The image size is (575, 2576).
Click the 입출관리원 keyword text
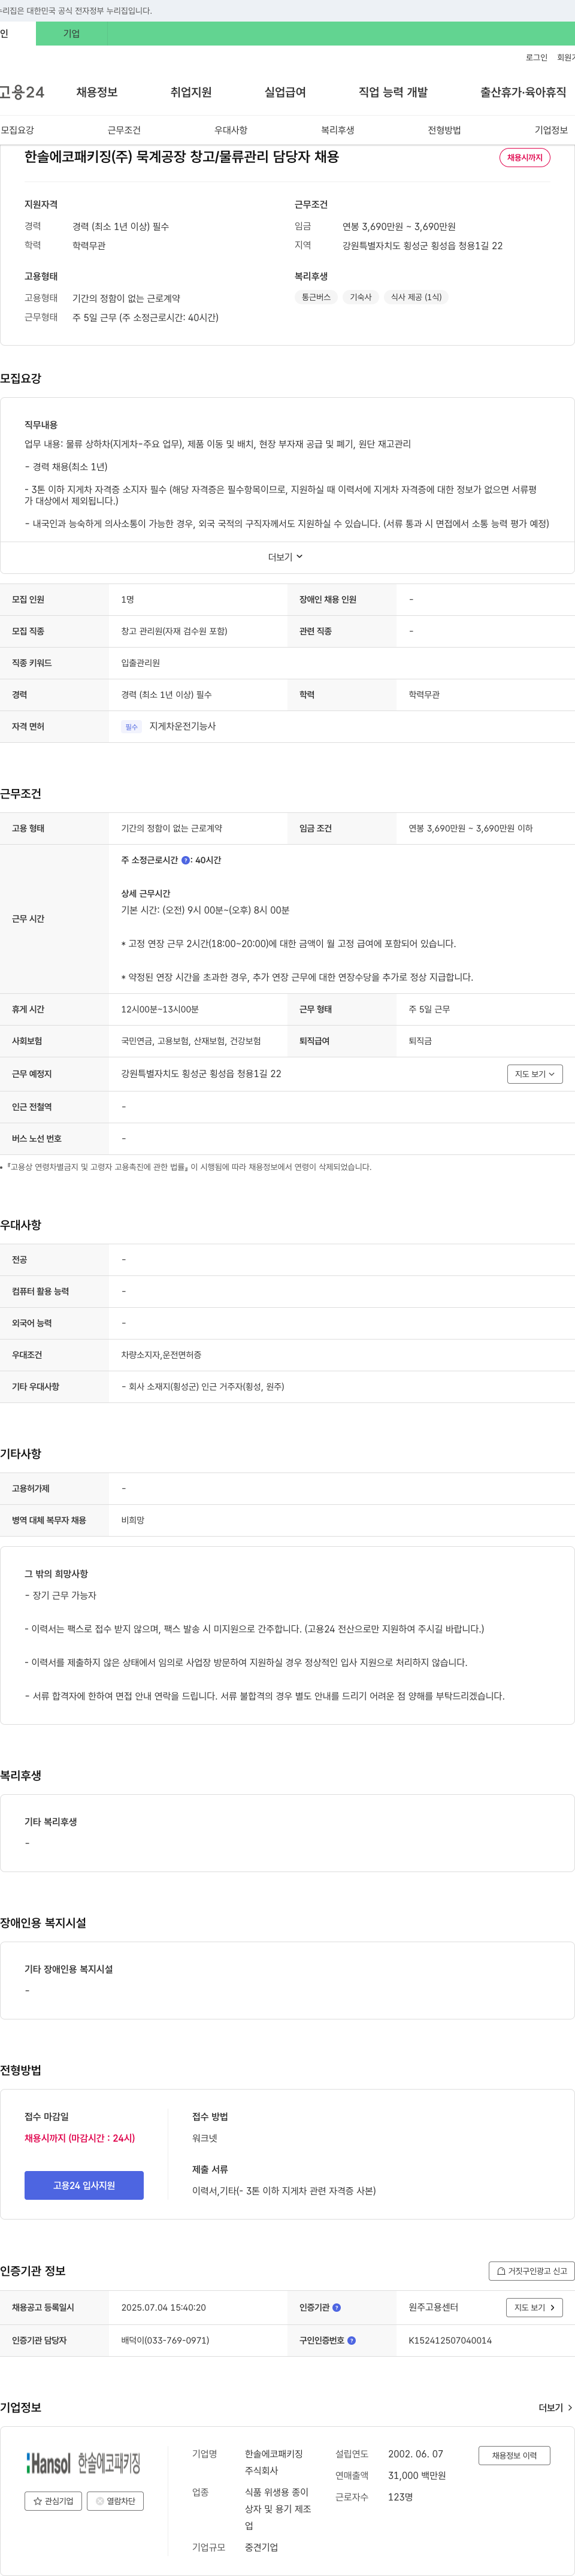[x=141, y=663]
